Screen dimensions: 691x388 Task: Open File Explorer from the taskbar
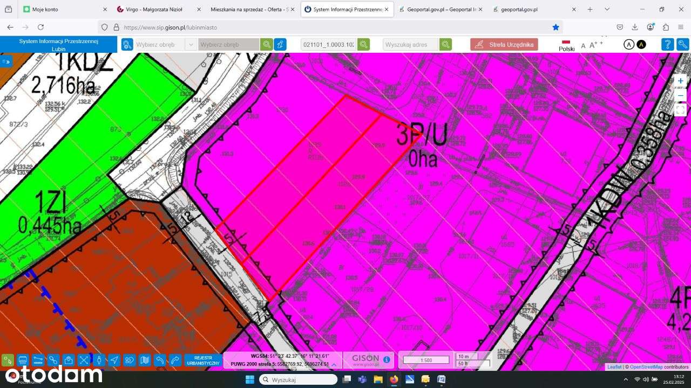click(x=378, y=379)
